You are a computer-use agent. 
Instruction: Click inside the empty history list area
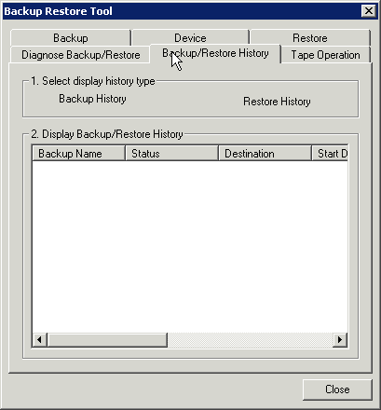tap(190, 247)
